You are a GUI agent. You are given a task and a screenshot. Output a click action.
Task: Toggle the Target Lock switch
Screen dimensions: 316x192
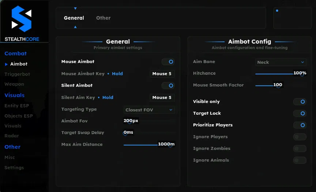point(300,113)
